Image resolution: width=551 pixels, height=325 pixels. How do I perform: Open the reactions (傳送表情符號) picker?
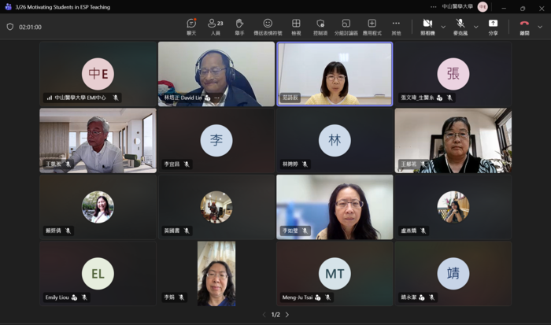[x=268, y=26]
